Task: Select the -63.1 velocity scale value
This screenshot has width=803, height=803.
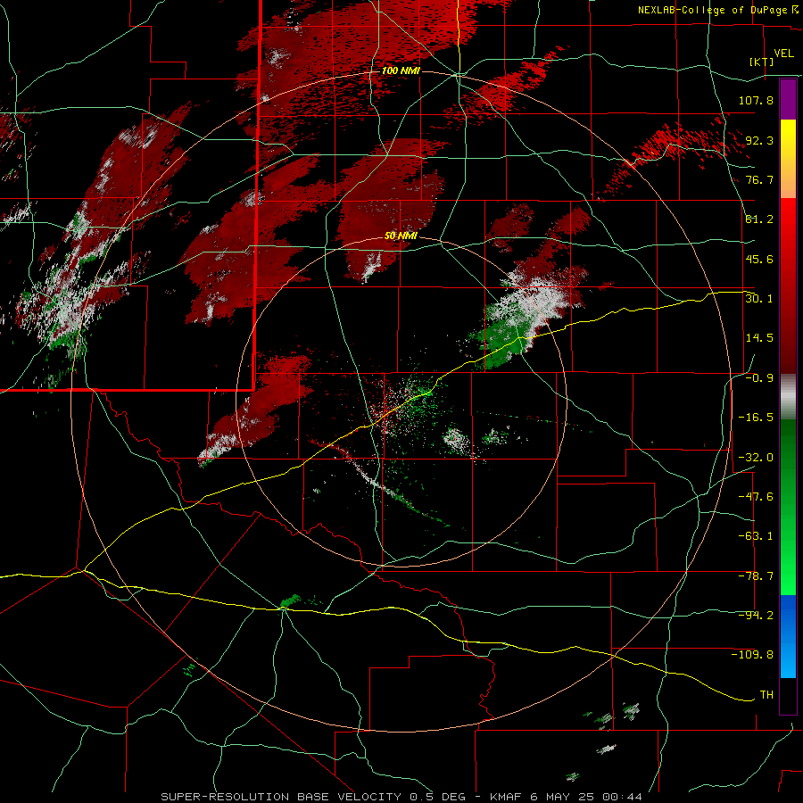Action: [756, 536]
